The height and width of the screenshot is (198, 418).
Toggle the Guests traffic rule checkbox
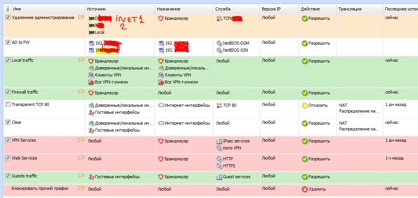[x=8, y=176]
